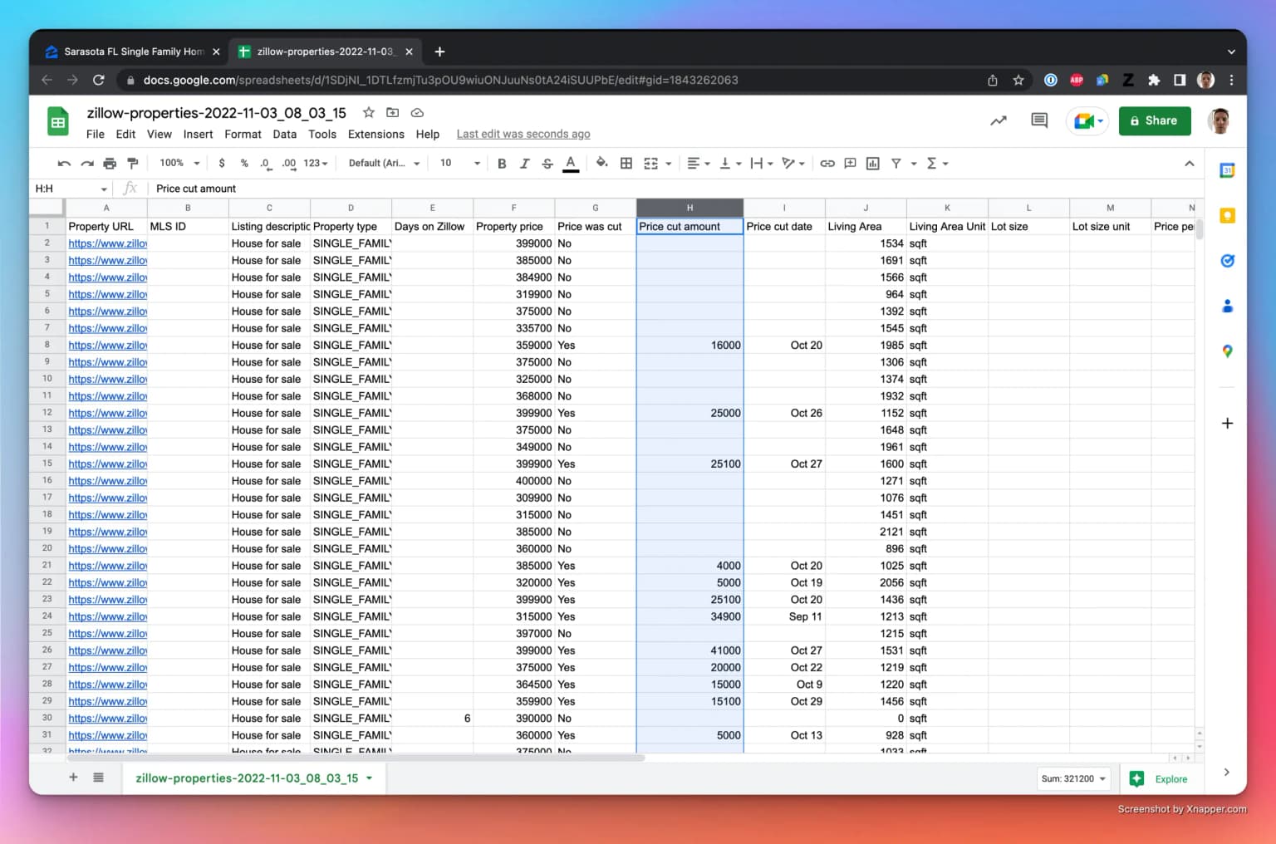This screenshot has height=844, width=1276.
Task: Click the Create a filter icon
Action: [x=896, y=164]
